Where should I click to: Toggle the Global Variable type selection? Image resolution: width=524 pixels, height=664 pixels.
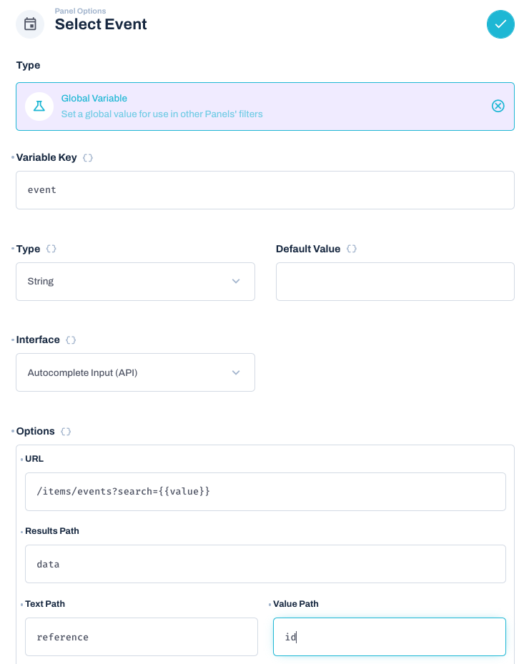pyautogui.click(x=265, y=106)
